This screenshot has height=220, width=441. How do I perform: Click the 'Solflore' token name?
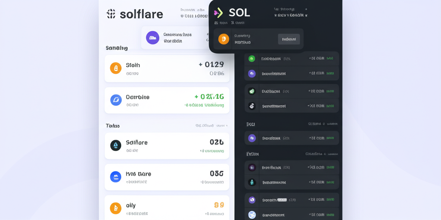tap(137, 142)
